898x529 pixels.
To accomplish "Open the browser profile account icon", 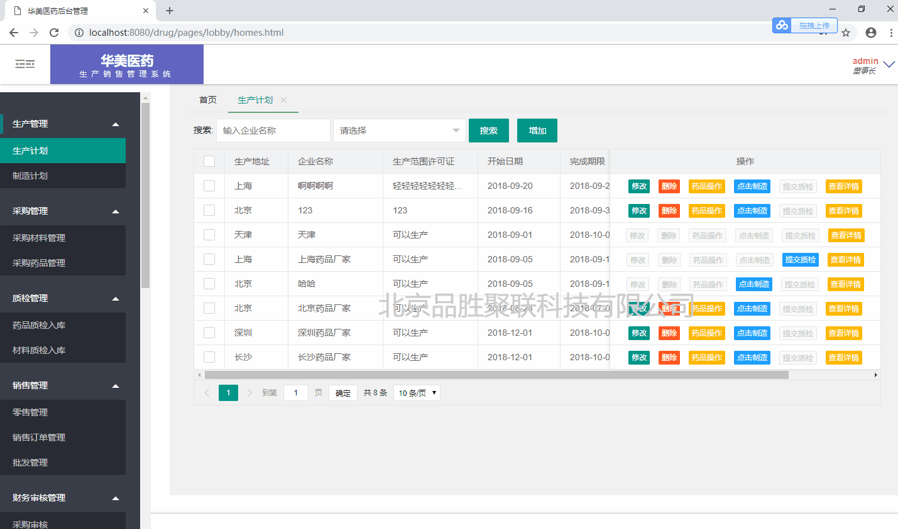I will point(870,33).
